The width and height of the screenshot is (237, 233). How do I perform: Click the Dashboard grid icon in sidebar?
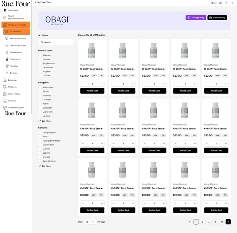point(5,10)
